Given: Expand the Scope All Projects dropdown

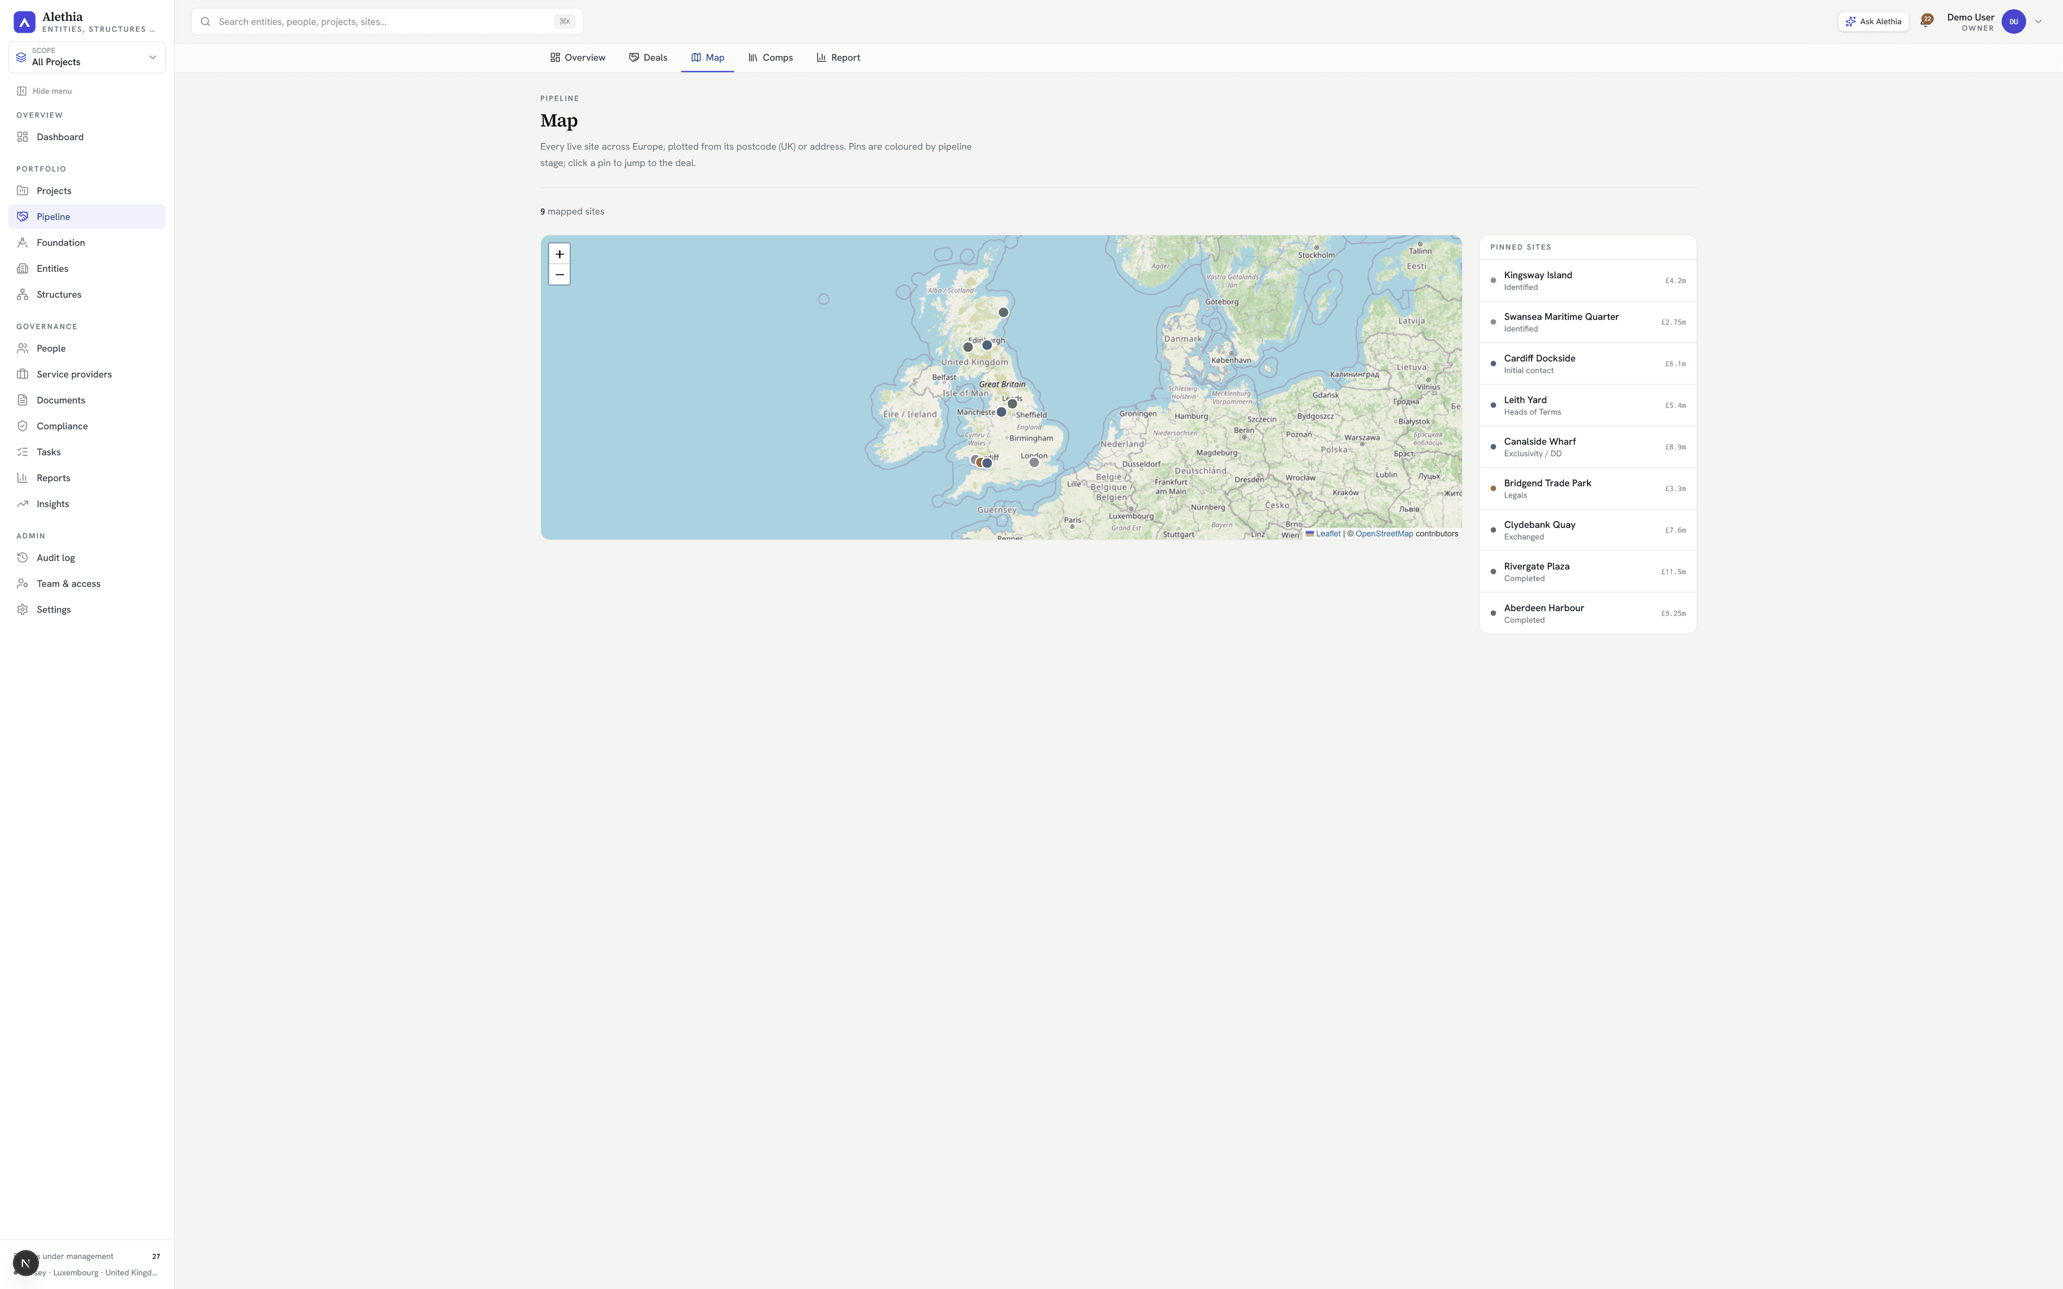Looking at the screenshot, I should click(x=87, y=57).
